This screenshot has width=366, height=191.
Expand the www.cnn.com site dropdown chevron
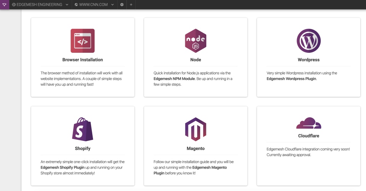click(x=113, y=5)
